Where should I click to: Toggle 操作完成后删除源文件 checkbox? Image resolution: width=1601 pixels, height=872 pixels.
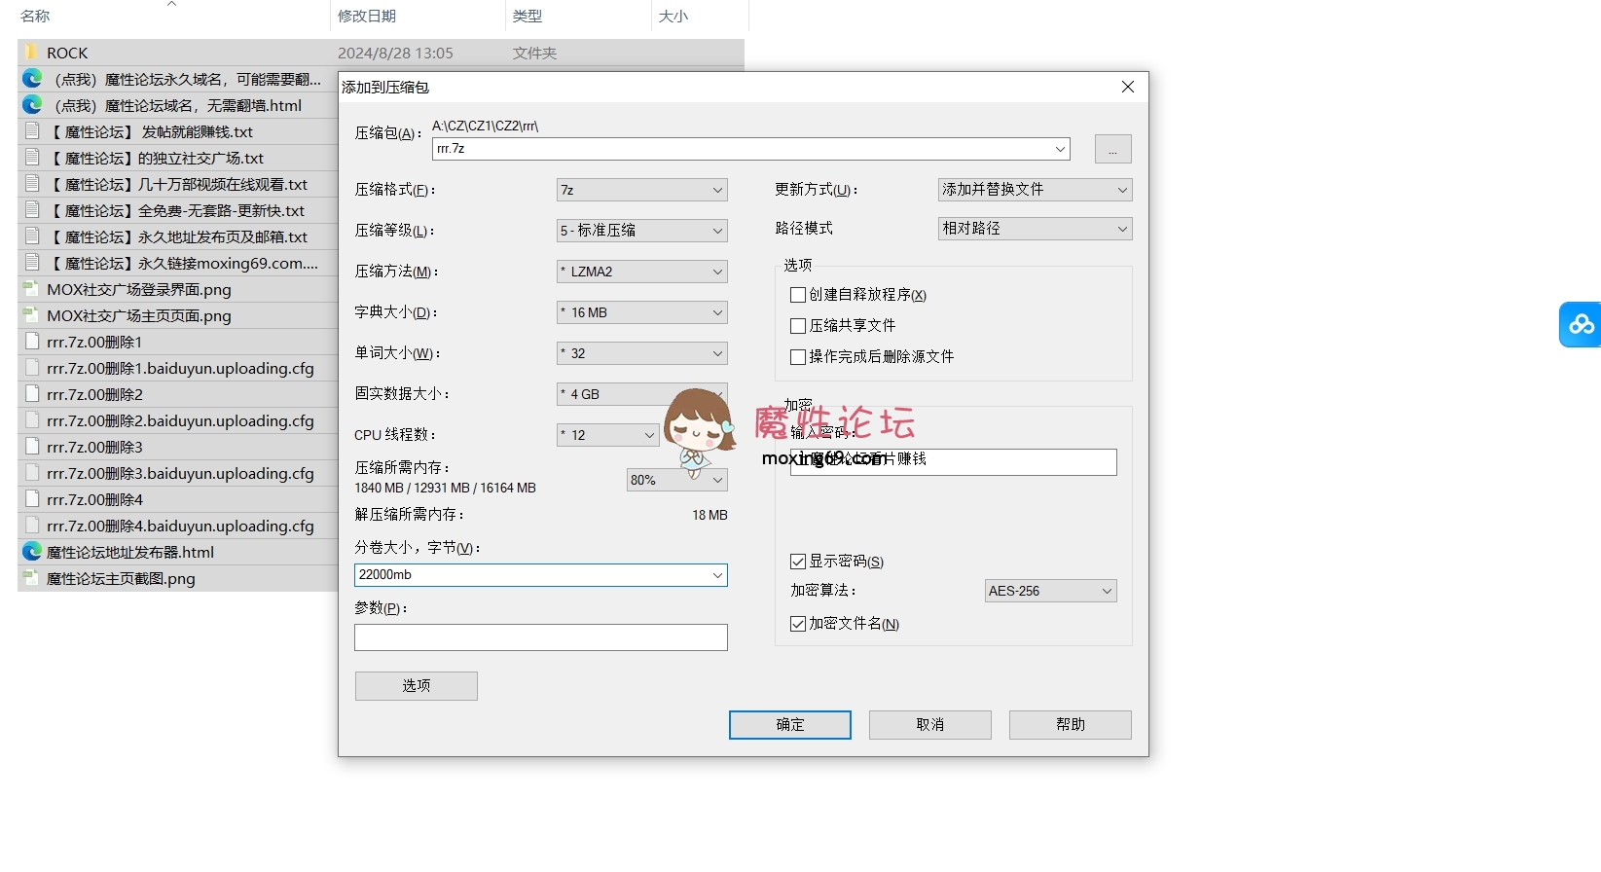[x=798, y=357]
